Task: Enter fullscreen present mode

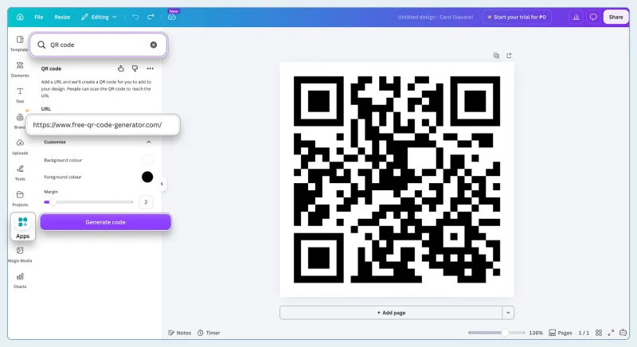Action: [611, 333]
